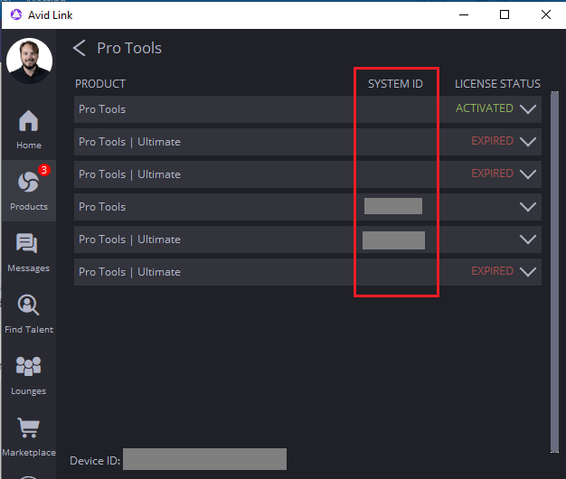Click the product list vertical scrollbar
The image size is (566, 479).
click(x=554, y=272)
